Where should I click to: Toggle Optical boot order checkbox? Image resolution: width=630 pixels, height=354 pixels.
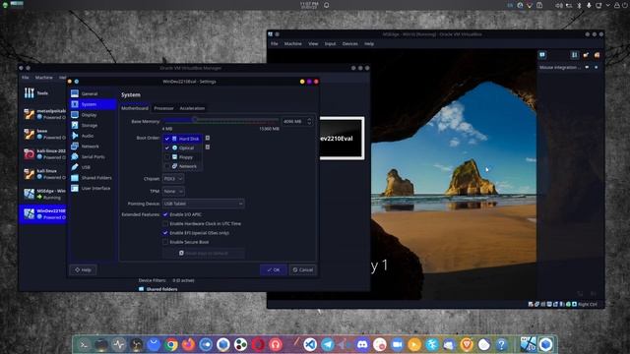[167, 147]
